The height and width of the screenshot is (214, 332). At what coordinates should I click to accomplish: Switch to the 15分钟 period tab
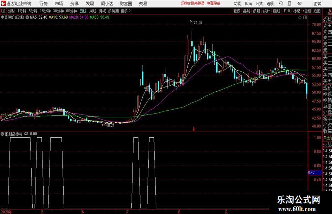[x=45, y=11]
